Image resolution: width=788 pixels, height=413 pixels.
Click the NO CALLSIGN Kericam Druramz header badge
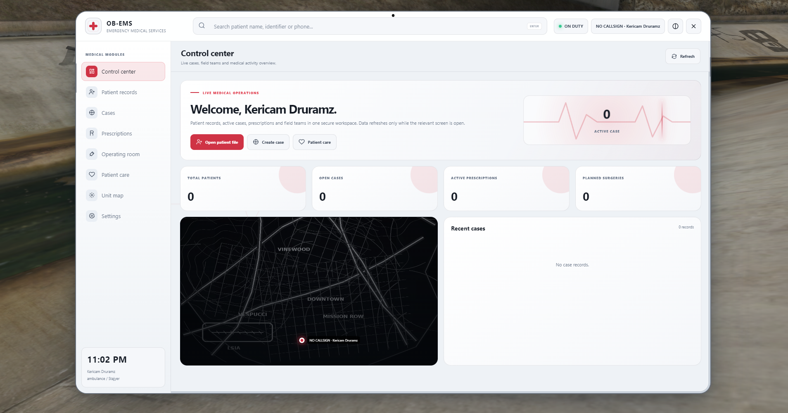[628, 26]
